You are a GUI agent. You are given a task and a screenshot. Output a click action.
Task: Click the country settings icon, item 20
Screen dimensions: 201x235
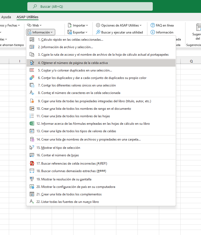pos(32,187)
